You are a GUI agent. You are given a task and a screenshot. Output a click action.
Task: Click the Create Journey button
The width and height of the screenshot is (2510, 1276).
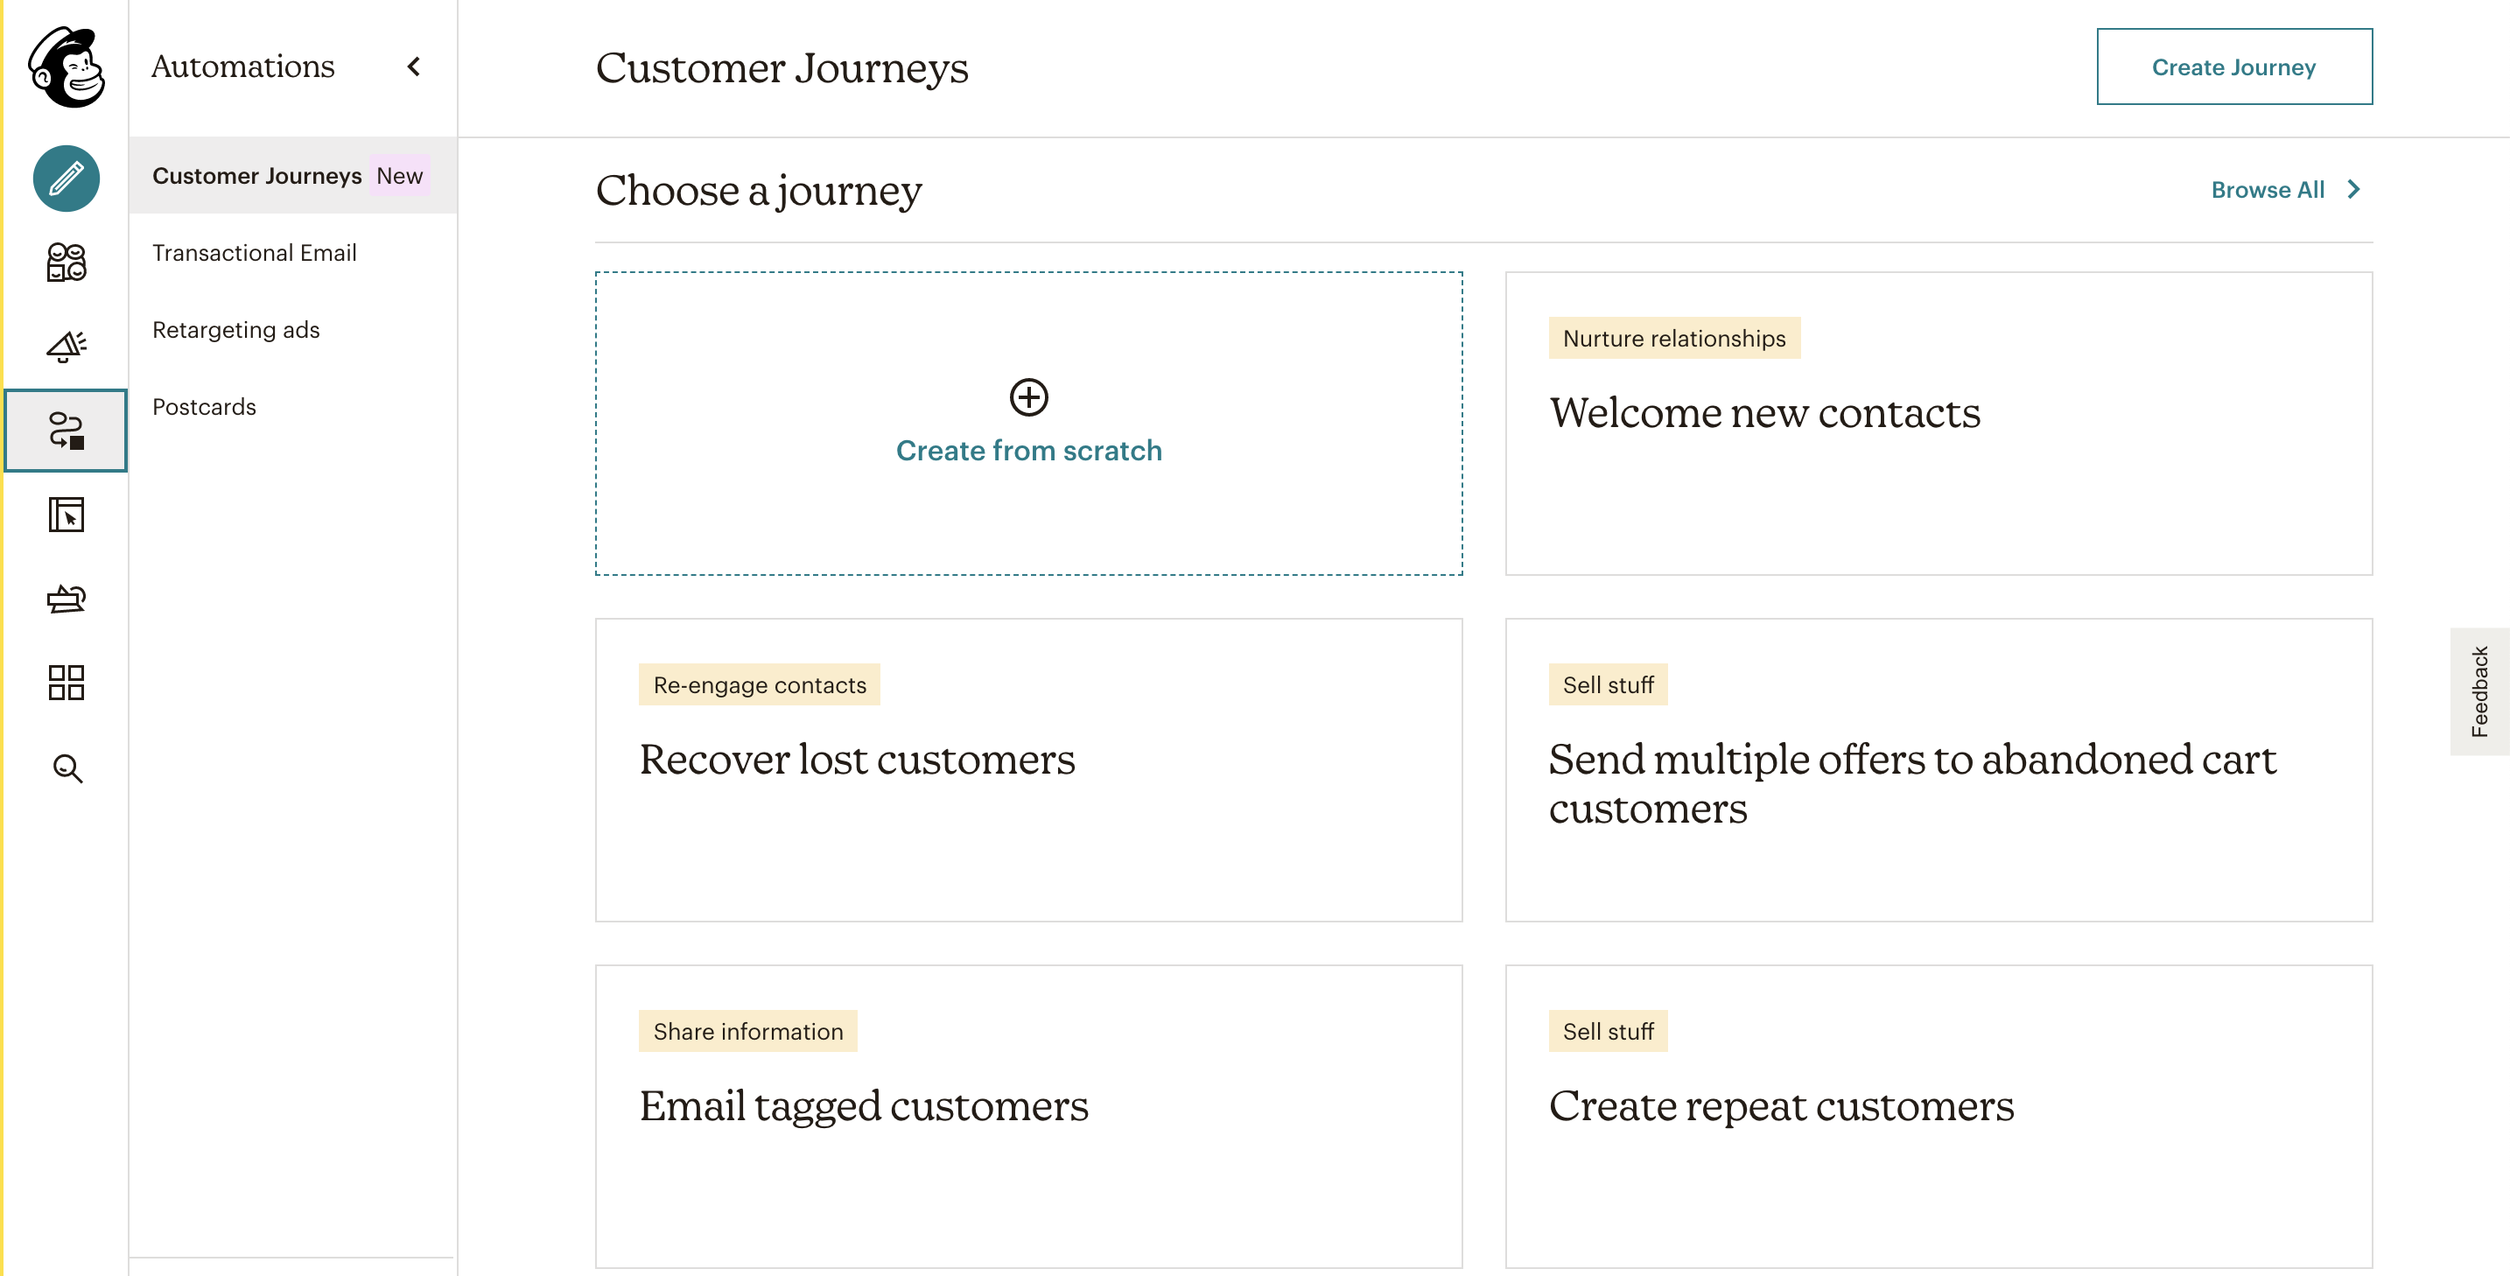pyautogui.click(x=2233, y=67)
